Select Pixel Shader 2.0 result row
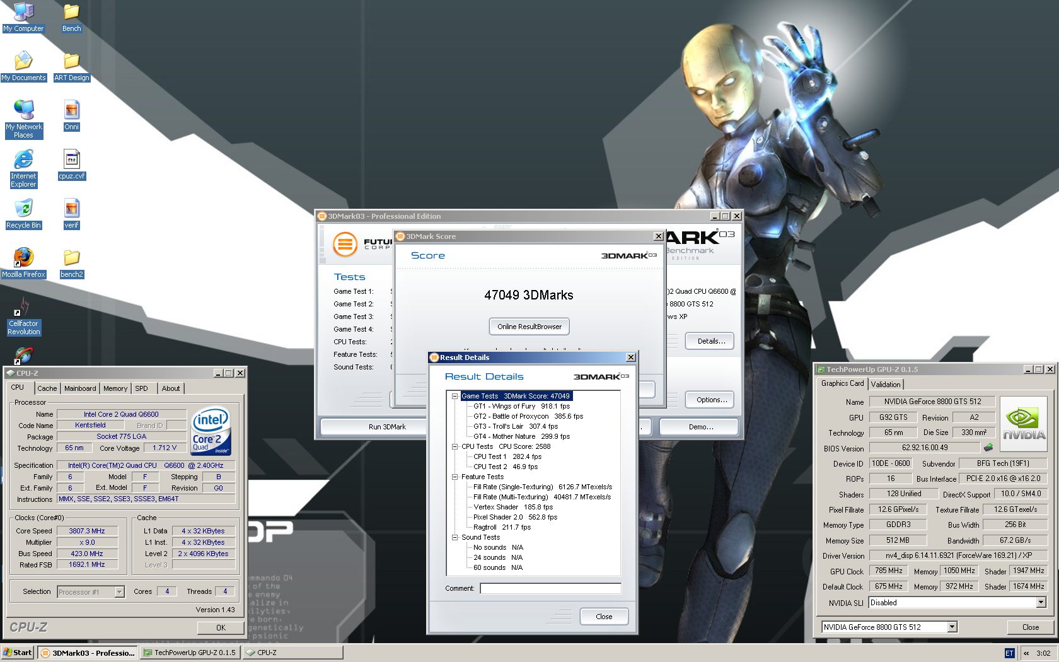Screen dimensions: 1059x662 [515, 517]
